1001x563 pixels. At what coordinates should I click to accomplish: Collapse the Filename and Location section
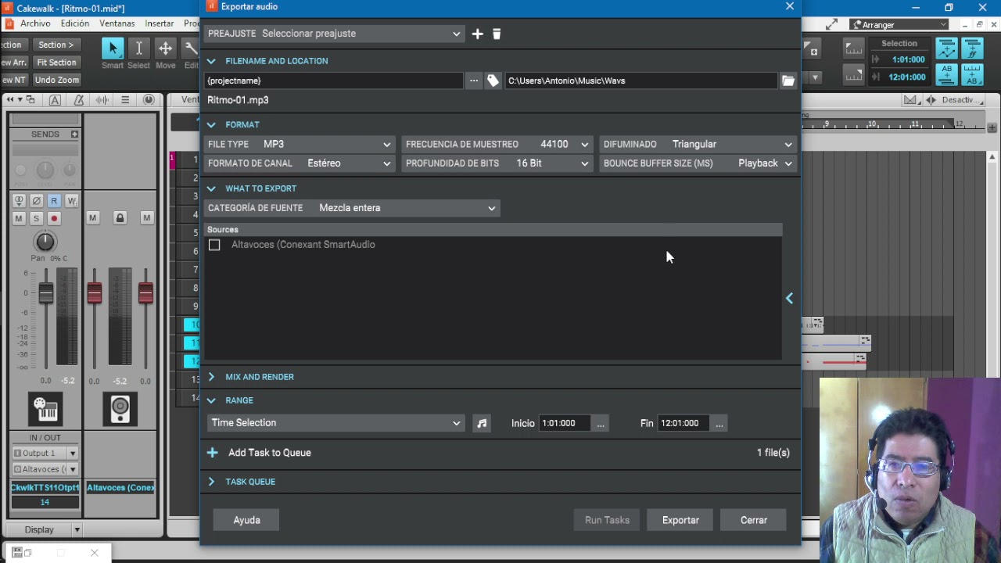pyautogui.click(x=211, y=61)
